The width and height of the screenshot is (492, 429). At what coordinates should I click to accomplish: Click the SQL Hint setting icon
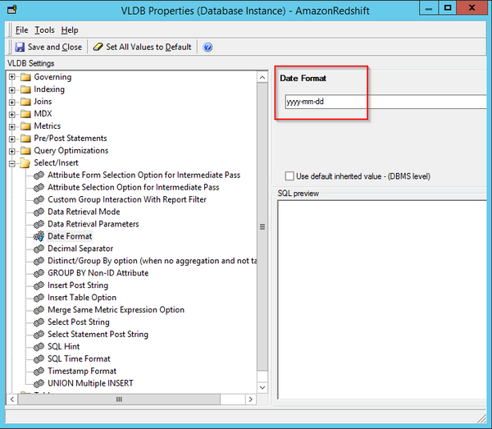pyautogui.click(x=39, y=347)
